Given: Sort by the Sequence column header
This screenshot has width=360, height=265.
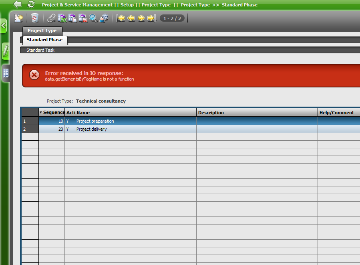Looking at the screenshot, I should (x=53, y=113).
